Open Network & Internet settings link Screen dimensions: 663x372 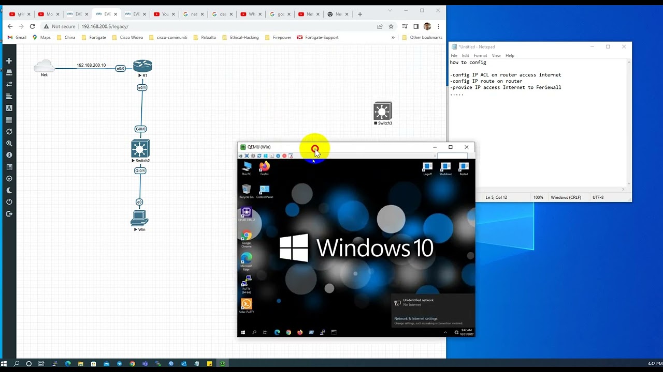pyautogui.click(x=416, y=319)
